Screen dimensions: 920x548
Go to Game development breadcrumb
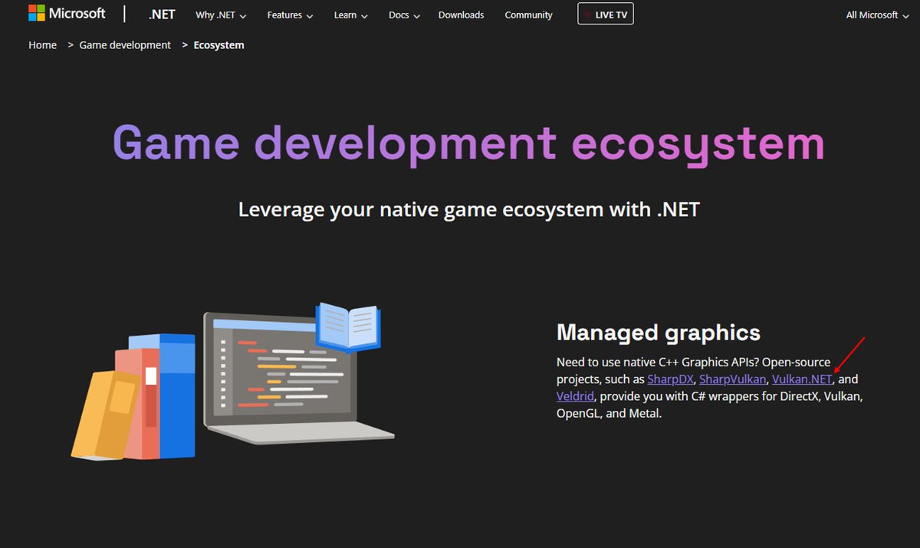coord(125,45)
